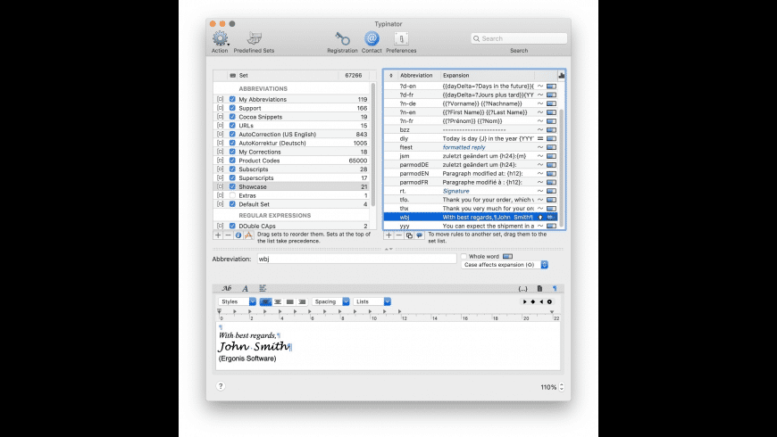Toggle the ruler/paragraph formatting icon
Image resolution: width=777 pixels, height=437 pixels.
pyautogui.click(x=263, y=288)
